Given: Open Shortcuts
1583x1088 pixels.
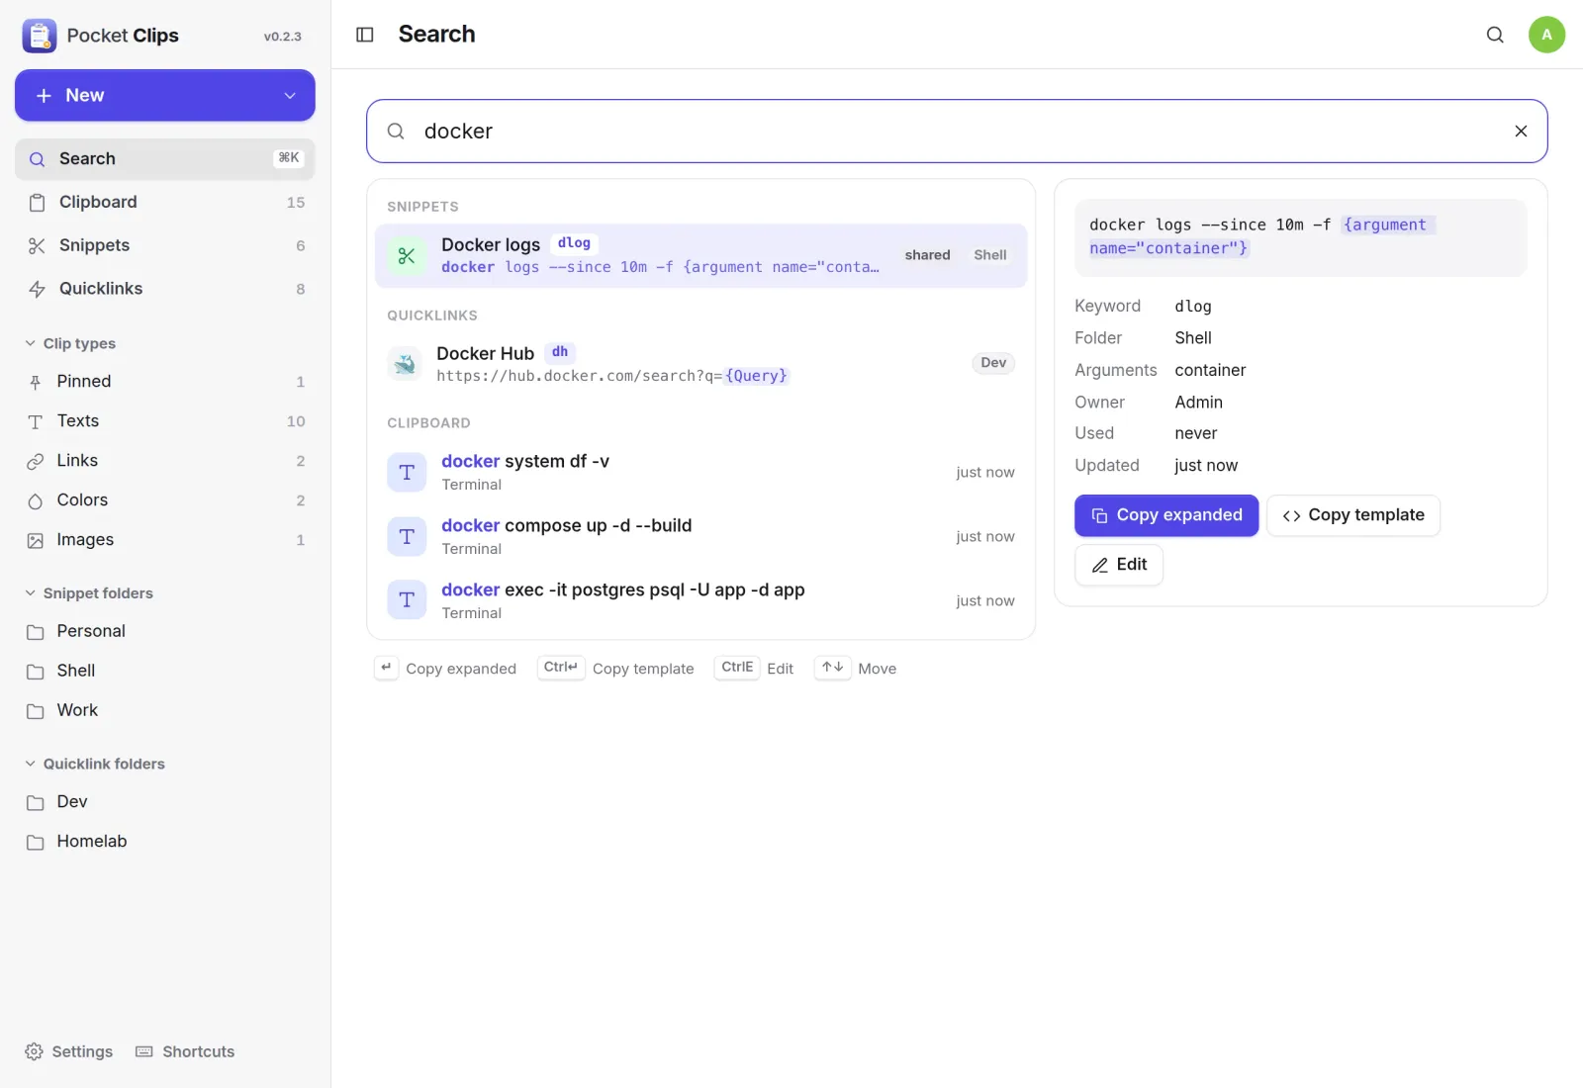Looking at the screenshot, I should pyautogui.click(x=185, y=1051).
